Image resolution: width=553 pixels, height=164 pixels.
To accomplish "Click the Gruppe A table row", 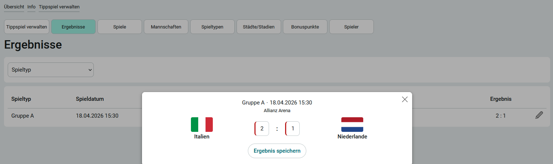I will [277, 116].
